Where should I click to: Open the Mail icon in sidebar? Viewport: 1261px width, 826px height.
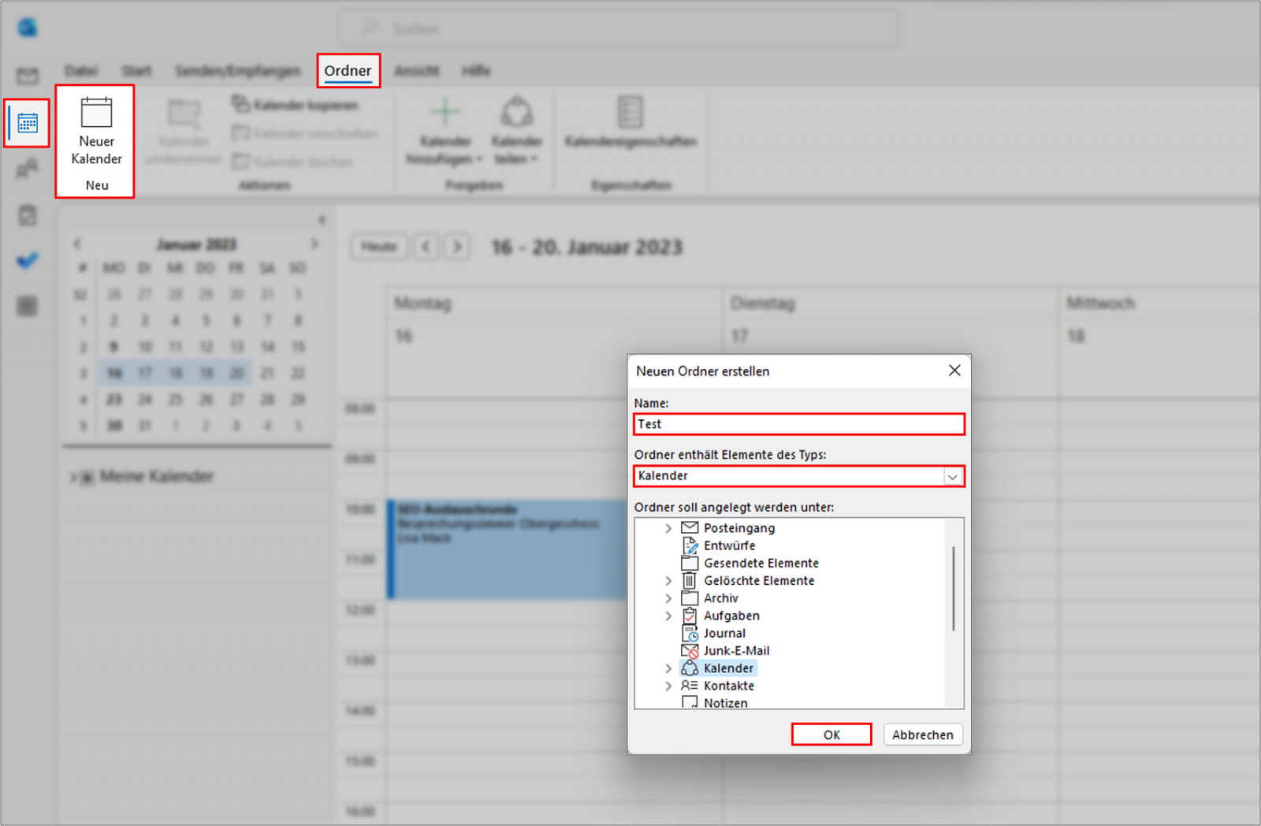point(28,76)
